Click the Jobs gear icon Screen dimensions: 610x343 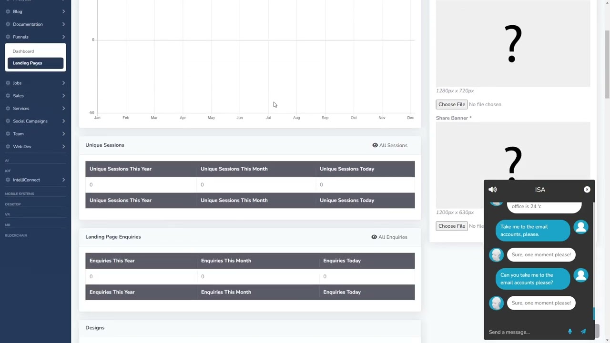click(8, 83)
